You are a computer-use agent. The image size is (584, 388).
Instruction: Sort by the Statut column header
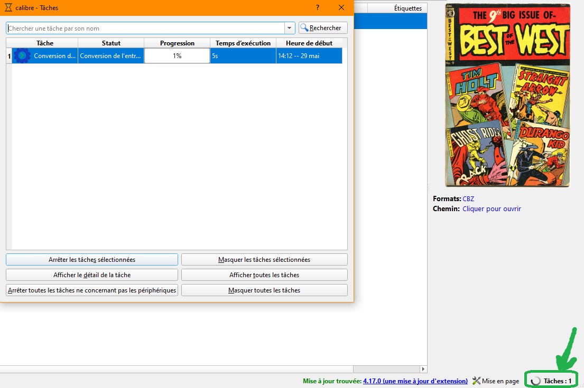coord(111,43)
